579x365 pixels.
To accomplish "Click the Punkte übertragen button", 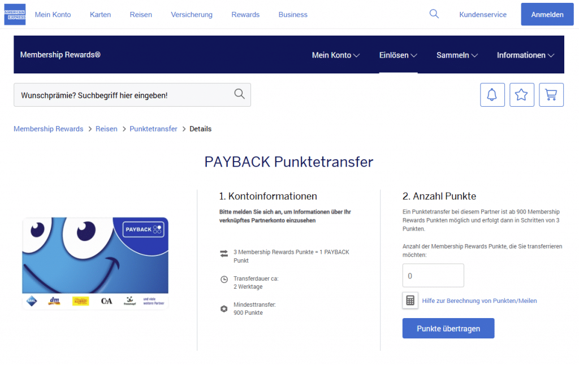I will tap(448, 328).
